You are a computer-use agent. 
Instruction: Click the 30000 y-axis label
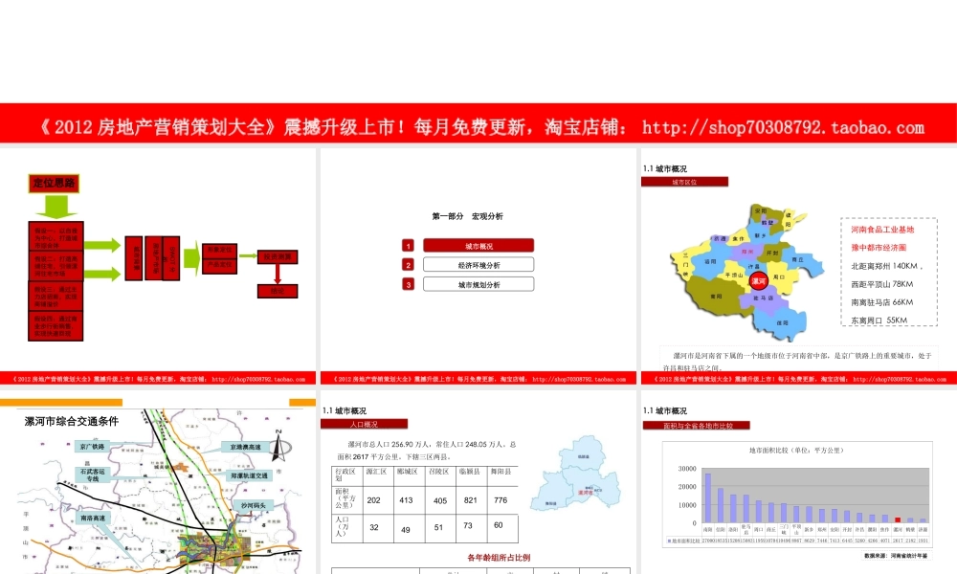point(687,469)
